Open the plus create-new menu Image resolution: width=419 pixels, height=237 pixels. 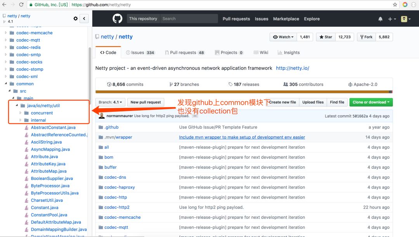(392, 19)
